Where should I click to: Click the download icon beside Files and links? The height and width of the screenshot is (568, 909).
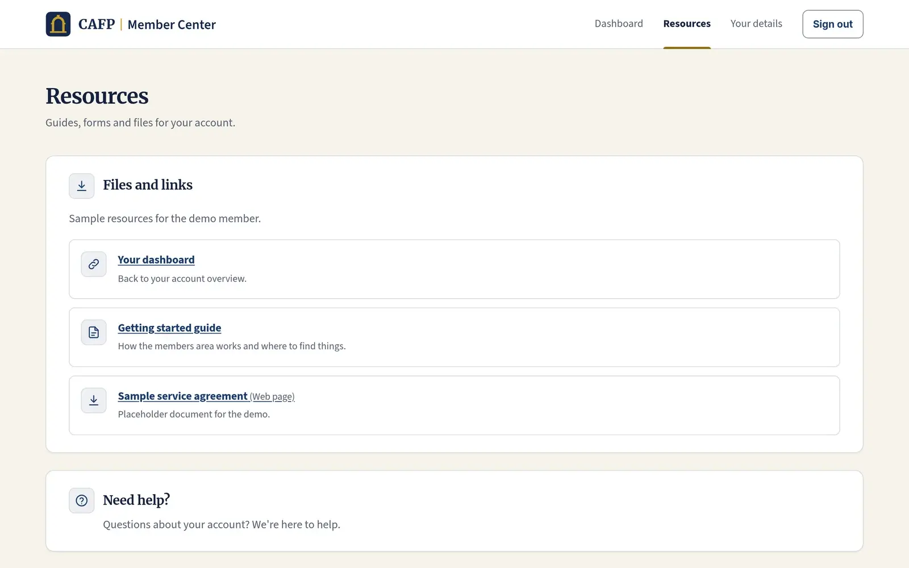click(82, 186)
